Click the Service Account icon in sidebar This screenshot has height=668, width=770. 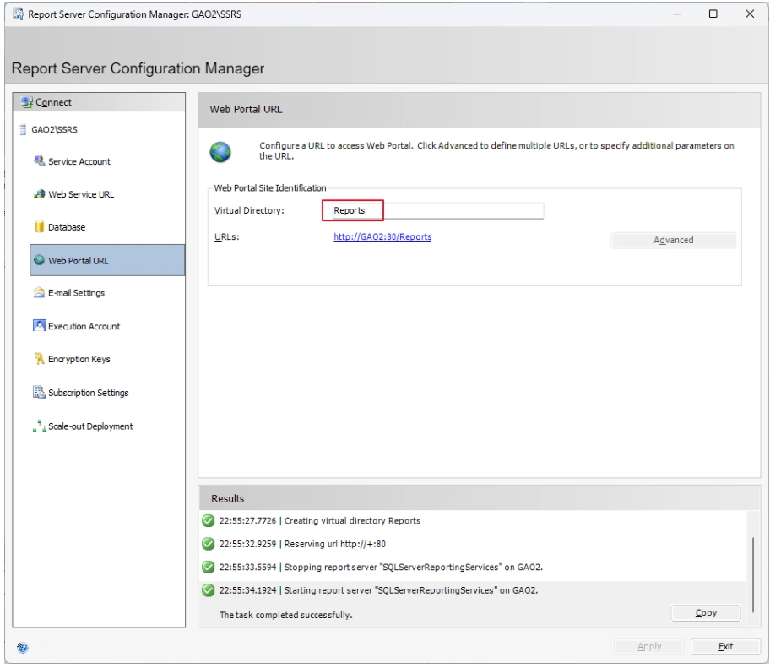pyautogui.click(x=39, y=161)
